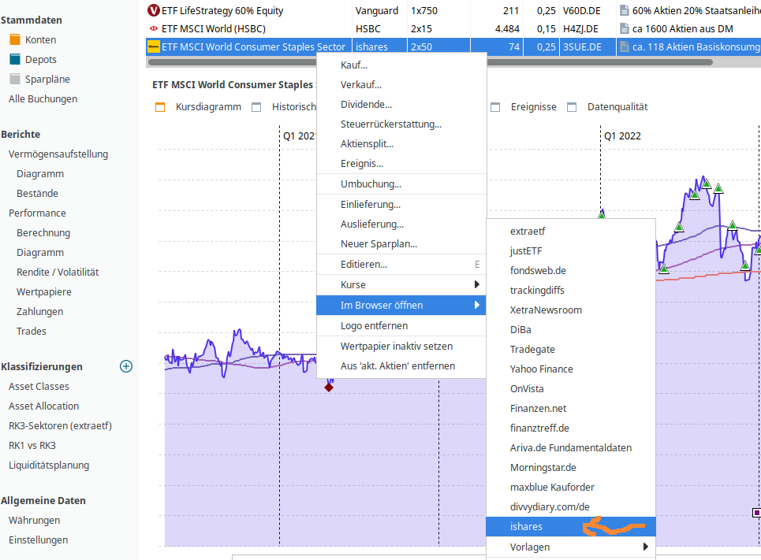Open RK3-Sektoren (extraetf) classification

(60, 426)
